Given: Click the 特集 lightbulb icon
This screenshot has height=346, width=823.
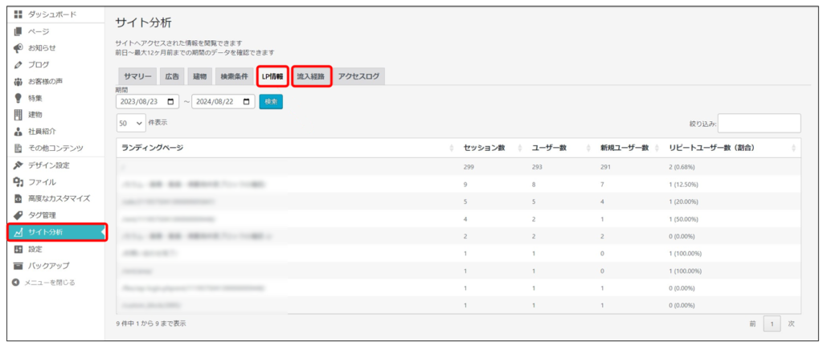Looking at the screenshot, I should point(18,98).
